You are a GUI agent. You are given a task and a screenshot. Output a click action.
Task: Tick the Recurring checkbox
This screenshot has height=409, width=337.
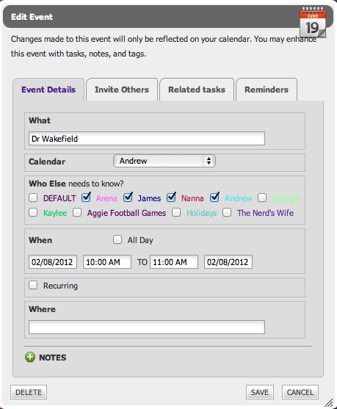click(x=33, y=285)
